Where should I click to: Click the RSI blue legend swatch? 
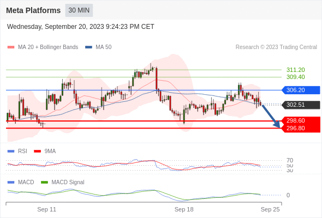[11, 152]
